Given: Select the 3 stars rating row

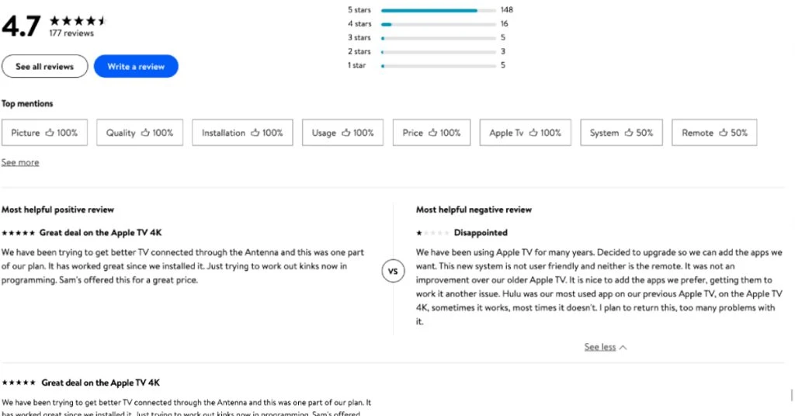Looking at the screenshot, I should 359,38.
